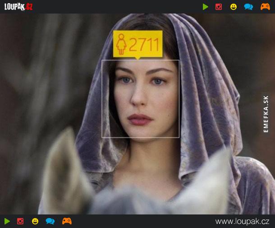Open the red Instagram icon in bottom bar

20,221
